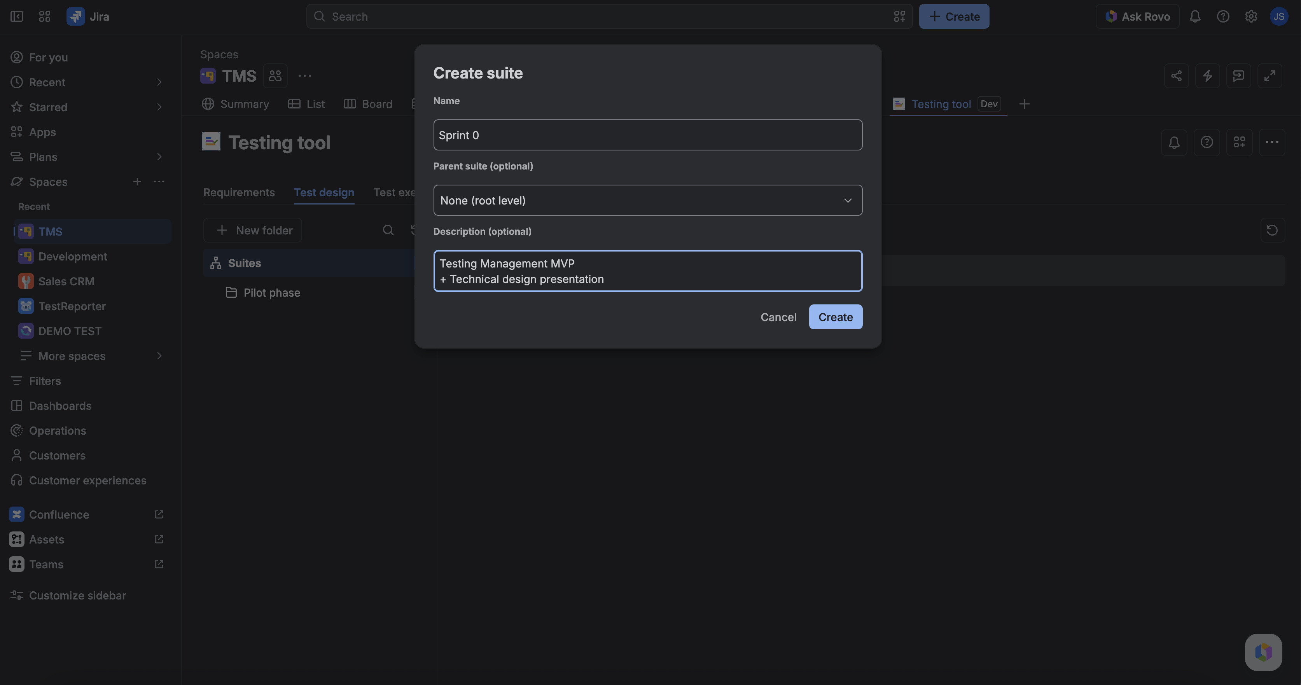Go to For you
Screen dimensions: 1301x685
(x=88, y=58)
